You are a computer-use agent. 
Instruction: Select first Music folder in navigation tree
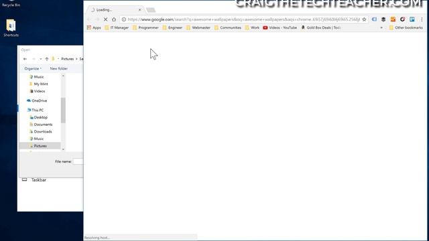click(37, 77)
